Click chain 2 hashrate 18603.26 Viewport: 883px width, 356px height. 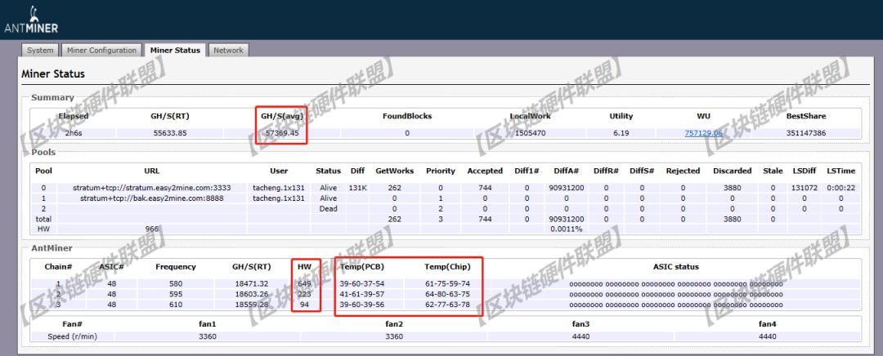(x=252, y=294)
